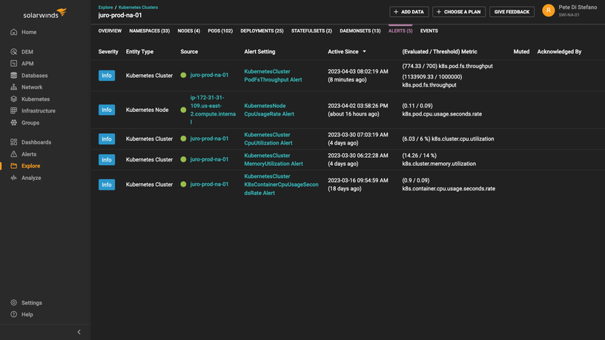Click the Network sidebar icon
The height and width of the screenshot is (340, 605).
pos(14,87)
